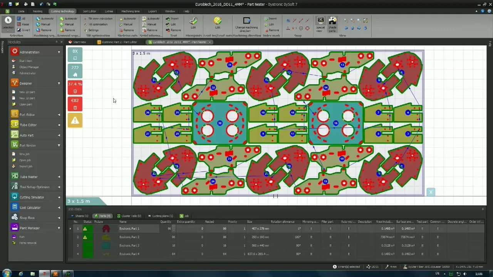Open the Tool Setup Optimizer module
This screenshot has width=493, height=277.
[35, 187]
